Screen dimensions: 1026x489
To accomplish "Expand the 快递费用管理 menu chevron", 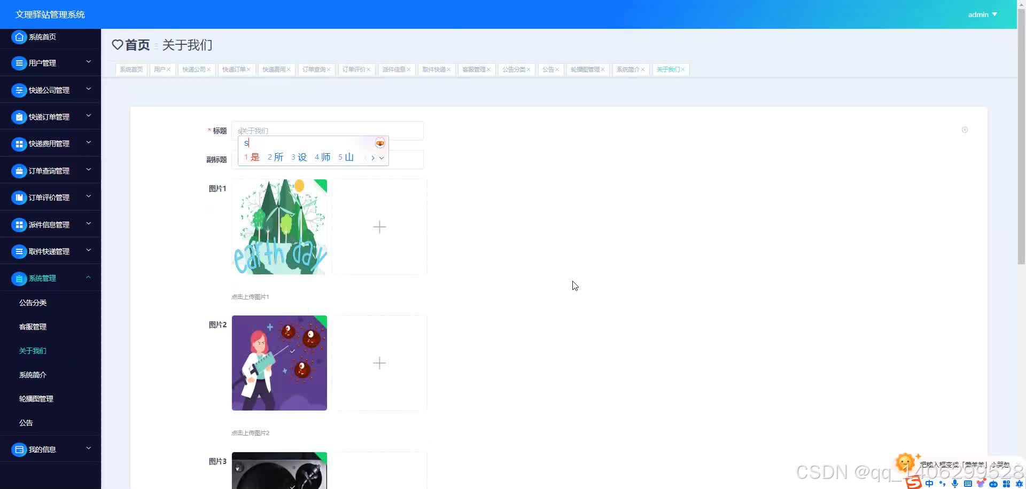I will [89, 143].
